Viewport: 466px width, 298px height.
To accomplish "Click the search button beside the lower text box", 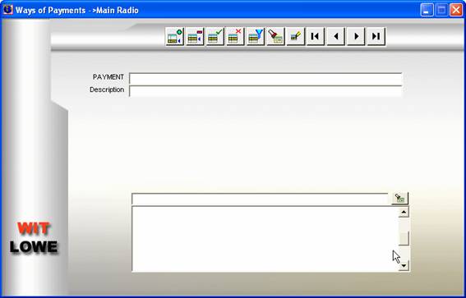I will point(400,199).
